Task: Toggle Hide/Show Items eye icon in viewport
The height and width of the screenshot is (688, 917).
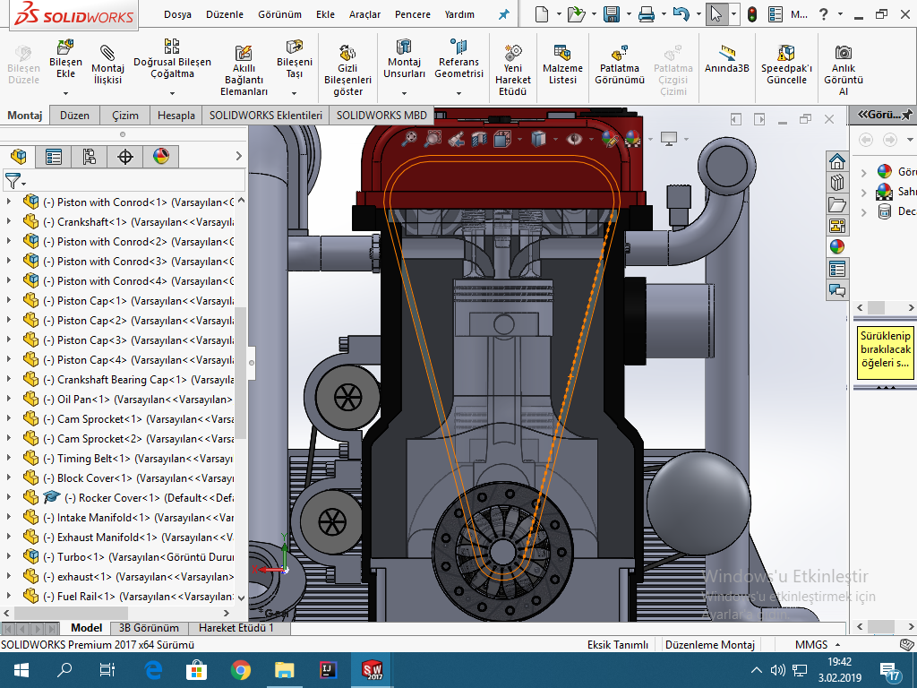Action: [x=576, y=139]
